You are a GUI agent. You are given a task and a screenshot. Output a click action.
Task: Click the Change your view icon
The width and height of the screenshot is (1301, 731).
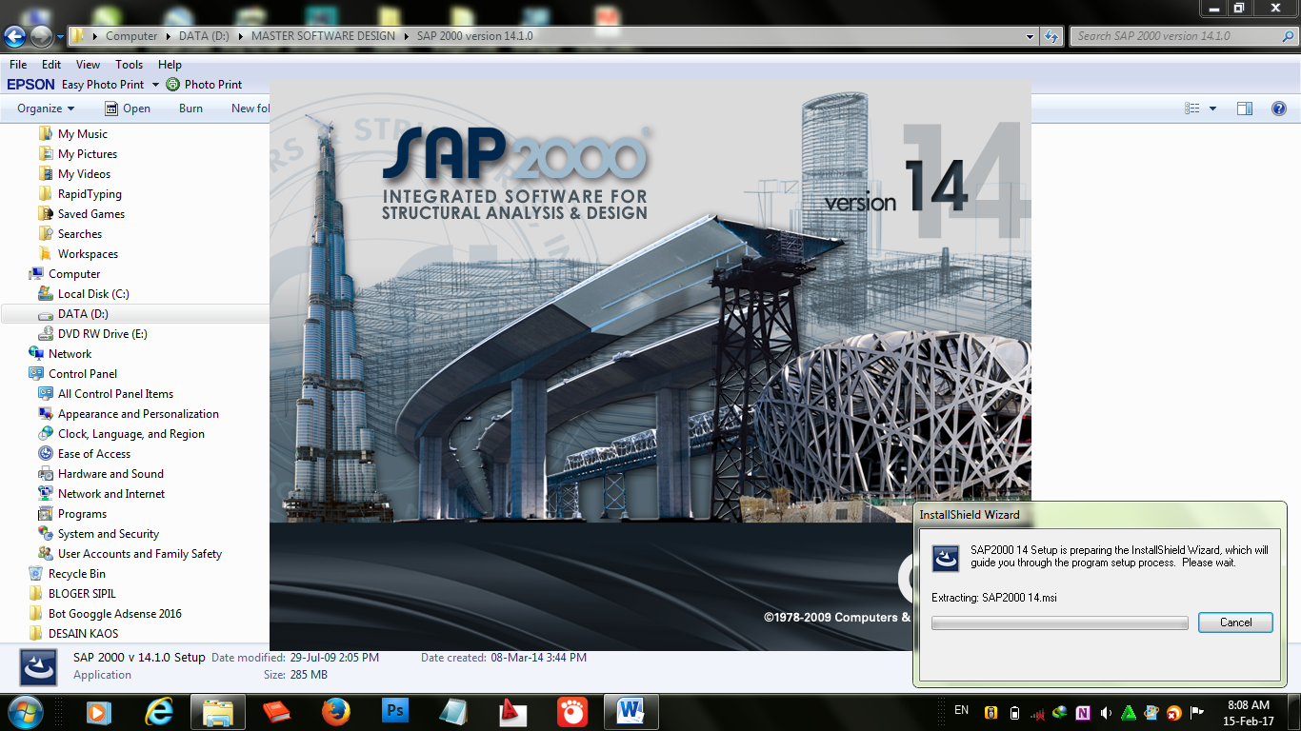(x=1192, y=109)
